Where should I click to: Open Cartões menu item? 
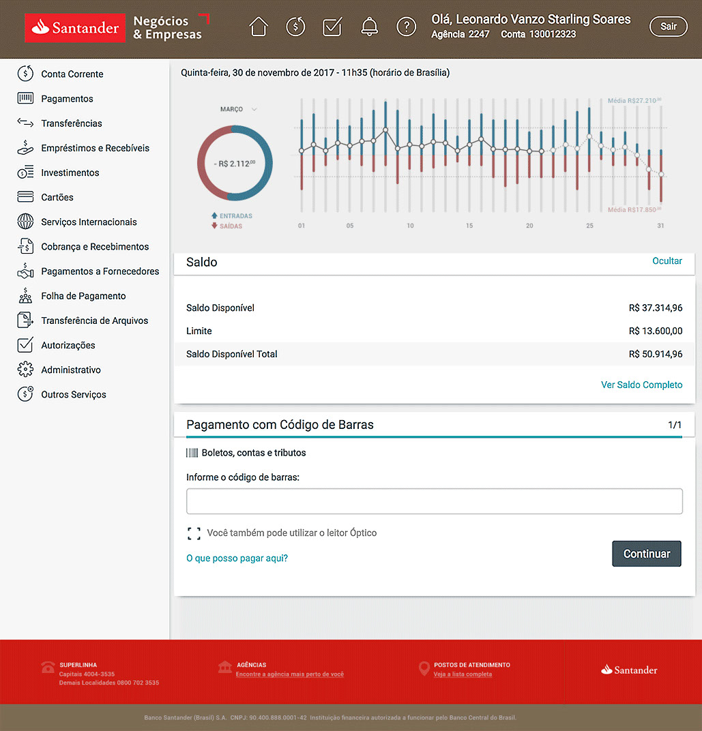(57, 198)
